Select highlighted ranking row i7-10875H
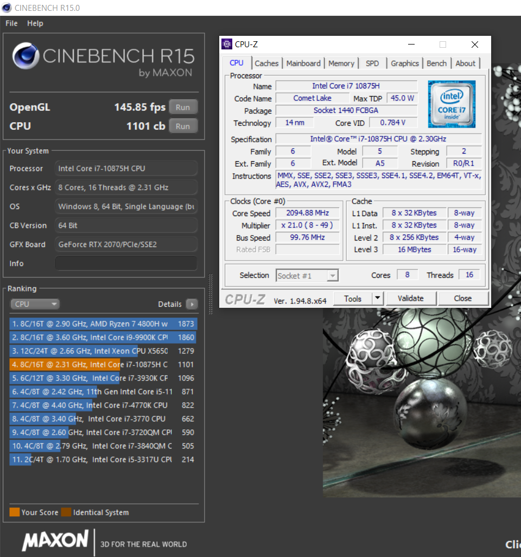521x557 pixels. [103, 364]
